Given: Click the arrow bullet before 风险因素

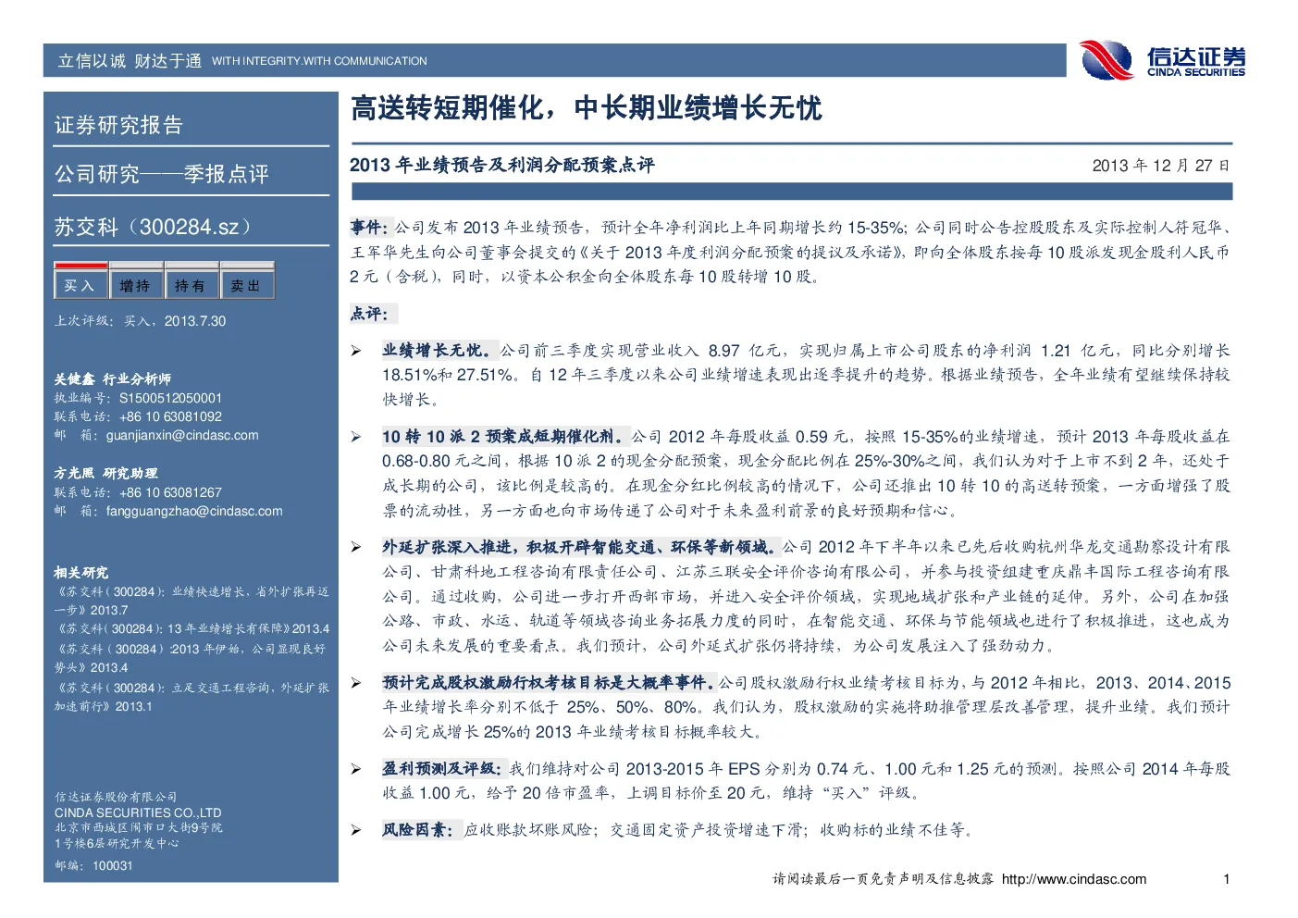Looking at the screenshot, I should [x=356, y=830].
